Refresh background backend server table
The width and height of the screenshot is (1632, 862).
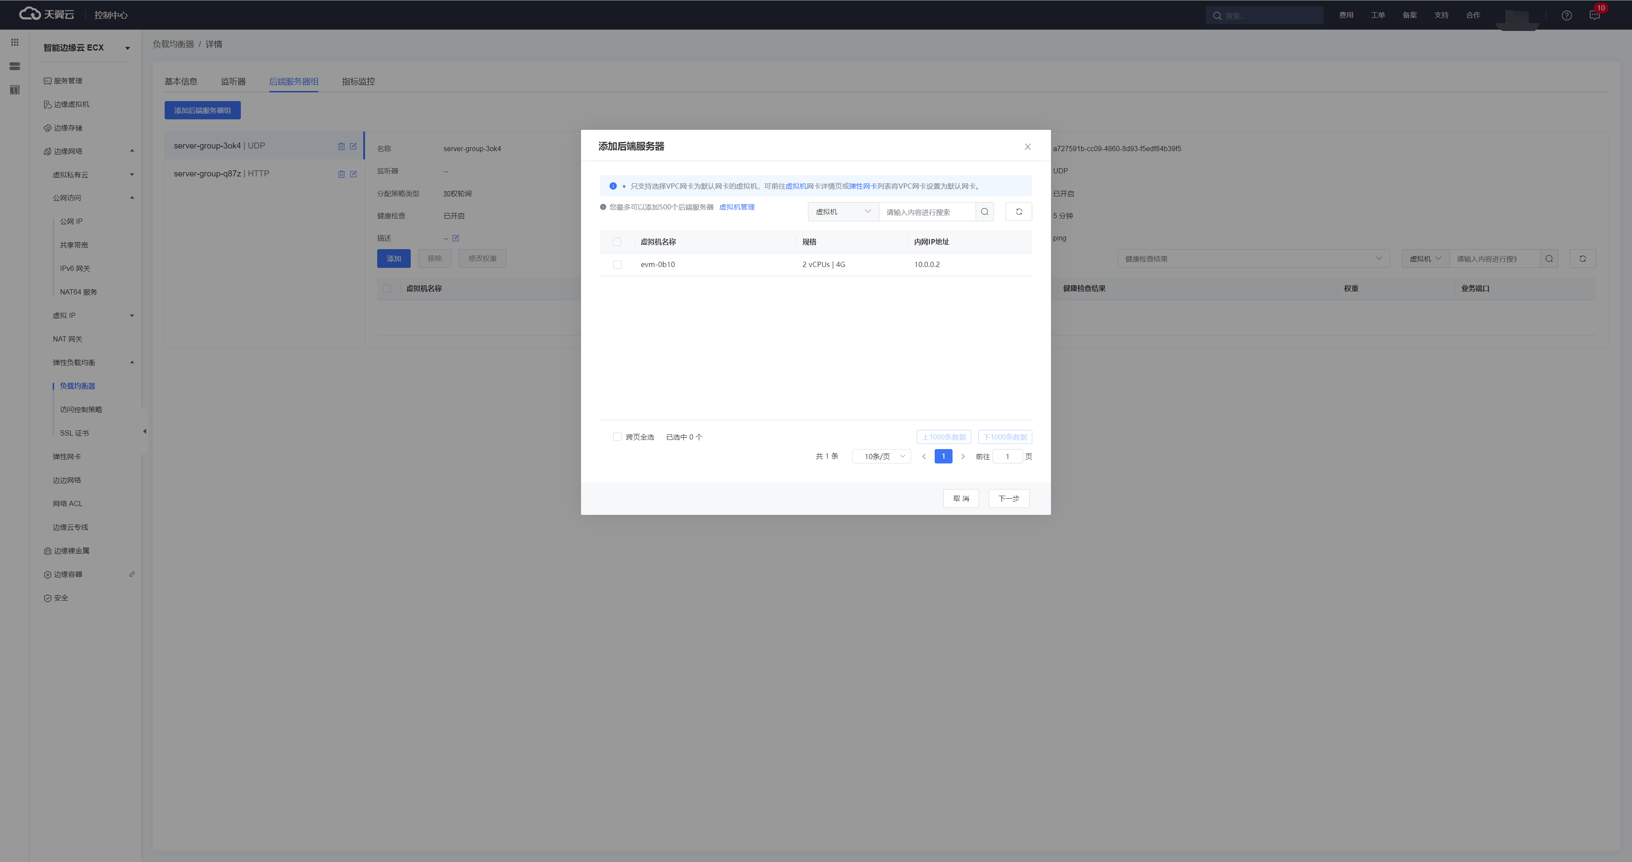(x=1583, y=258)
